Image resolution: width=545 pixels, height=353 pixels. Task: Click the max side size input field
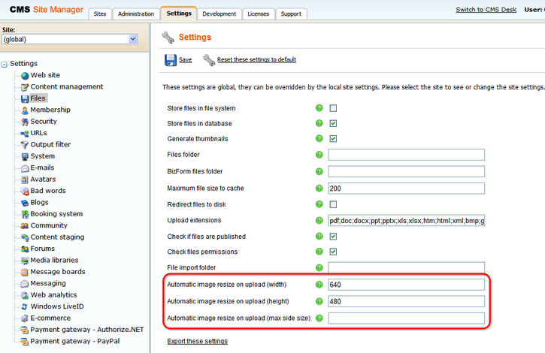(406, 318)
